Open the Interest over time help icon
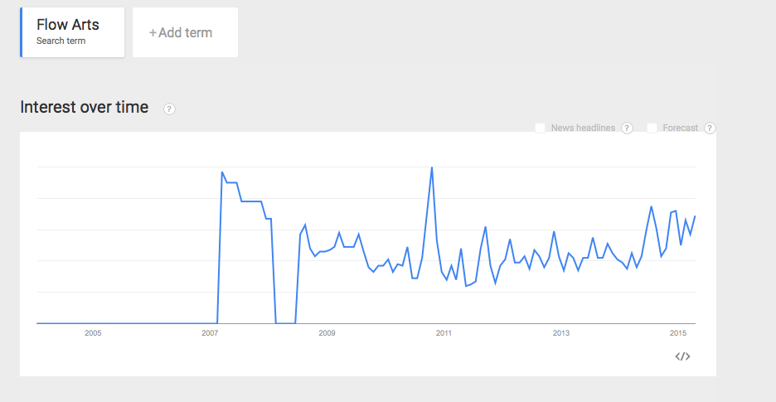This screenshot has height=402, width=776. pyautogui.click(x=169, y=109)
